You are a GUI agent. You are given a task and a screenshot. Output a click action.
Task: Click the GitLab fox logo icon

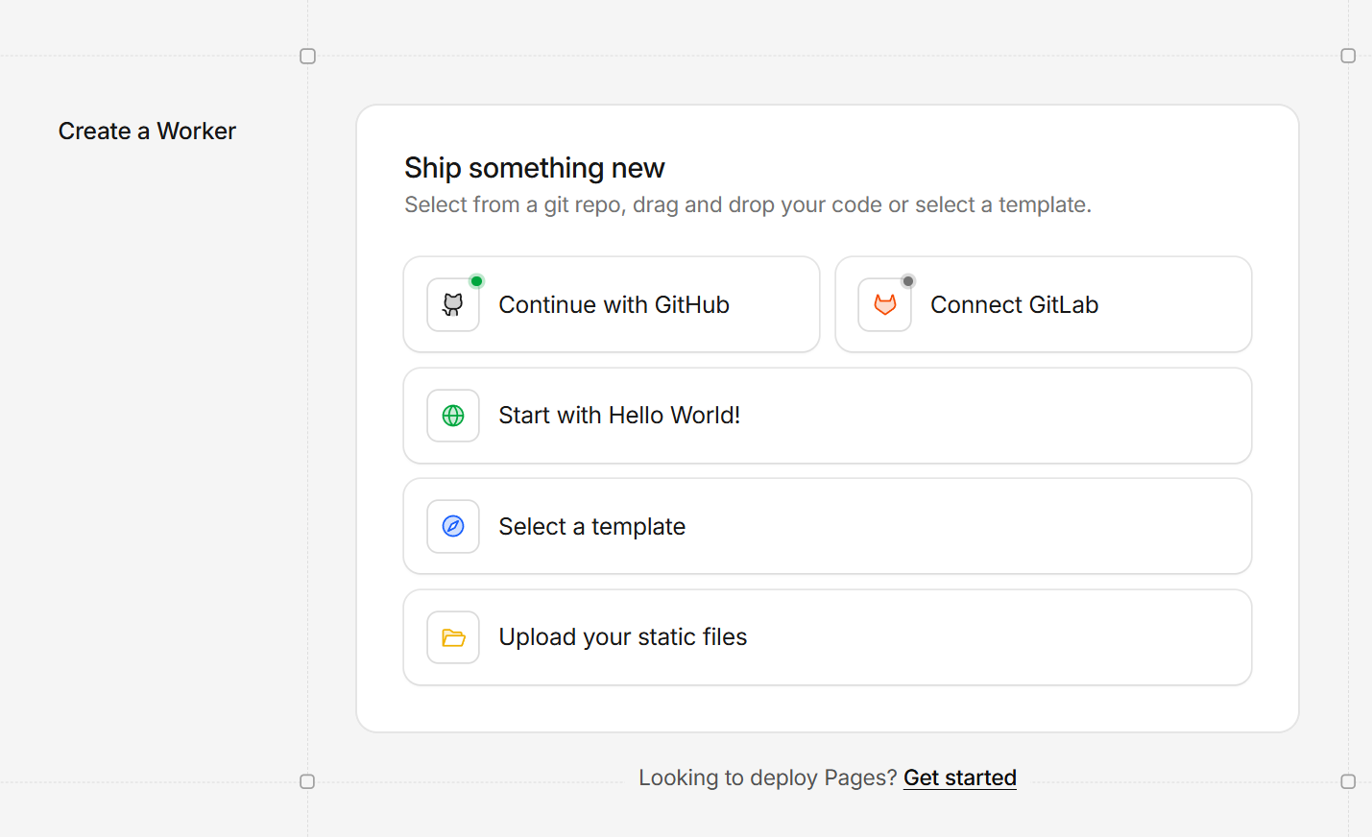(x=884, y=305)
